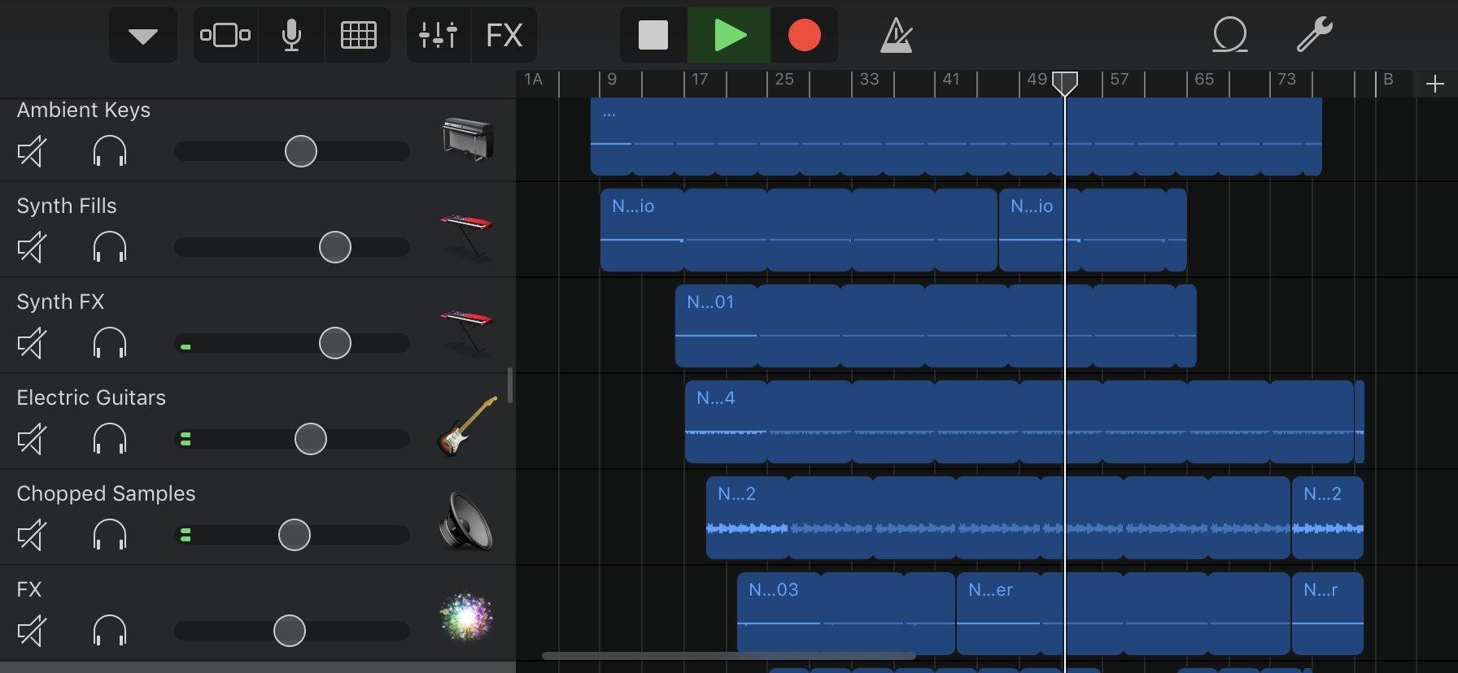
Task: Select the Chopped Samples track name
Action: 106,493
